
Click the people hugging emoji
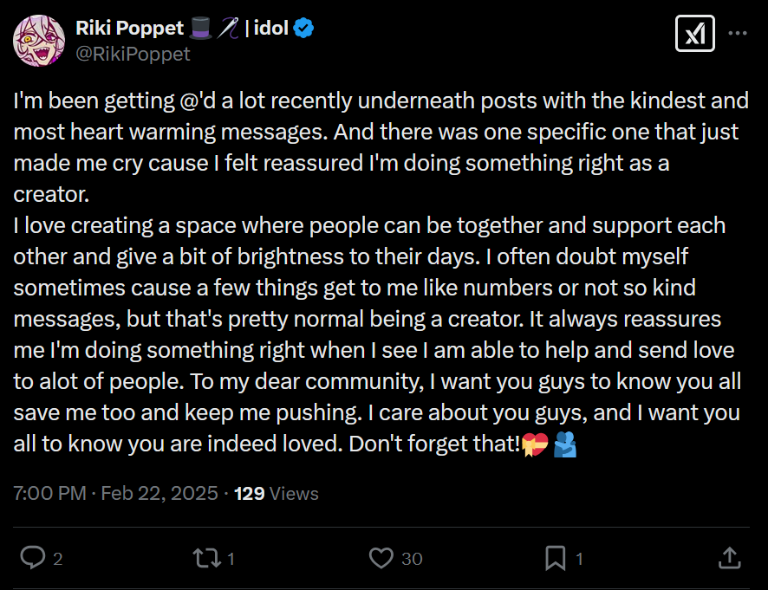(x=564, y=446)
